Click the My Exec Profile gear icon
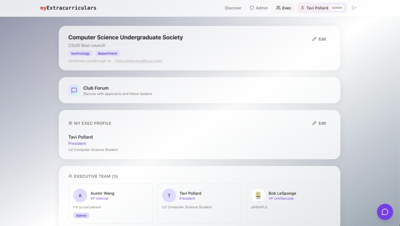 pyautogui.click(x=70, y=123)
